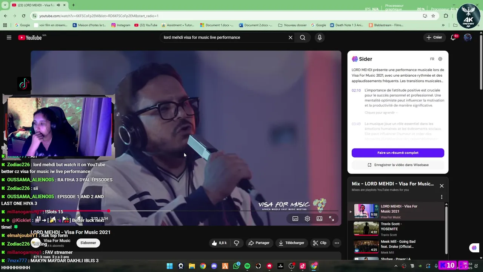Open the video player settings gear
This screenshot has height=272, width=483.
[308, 219]
